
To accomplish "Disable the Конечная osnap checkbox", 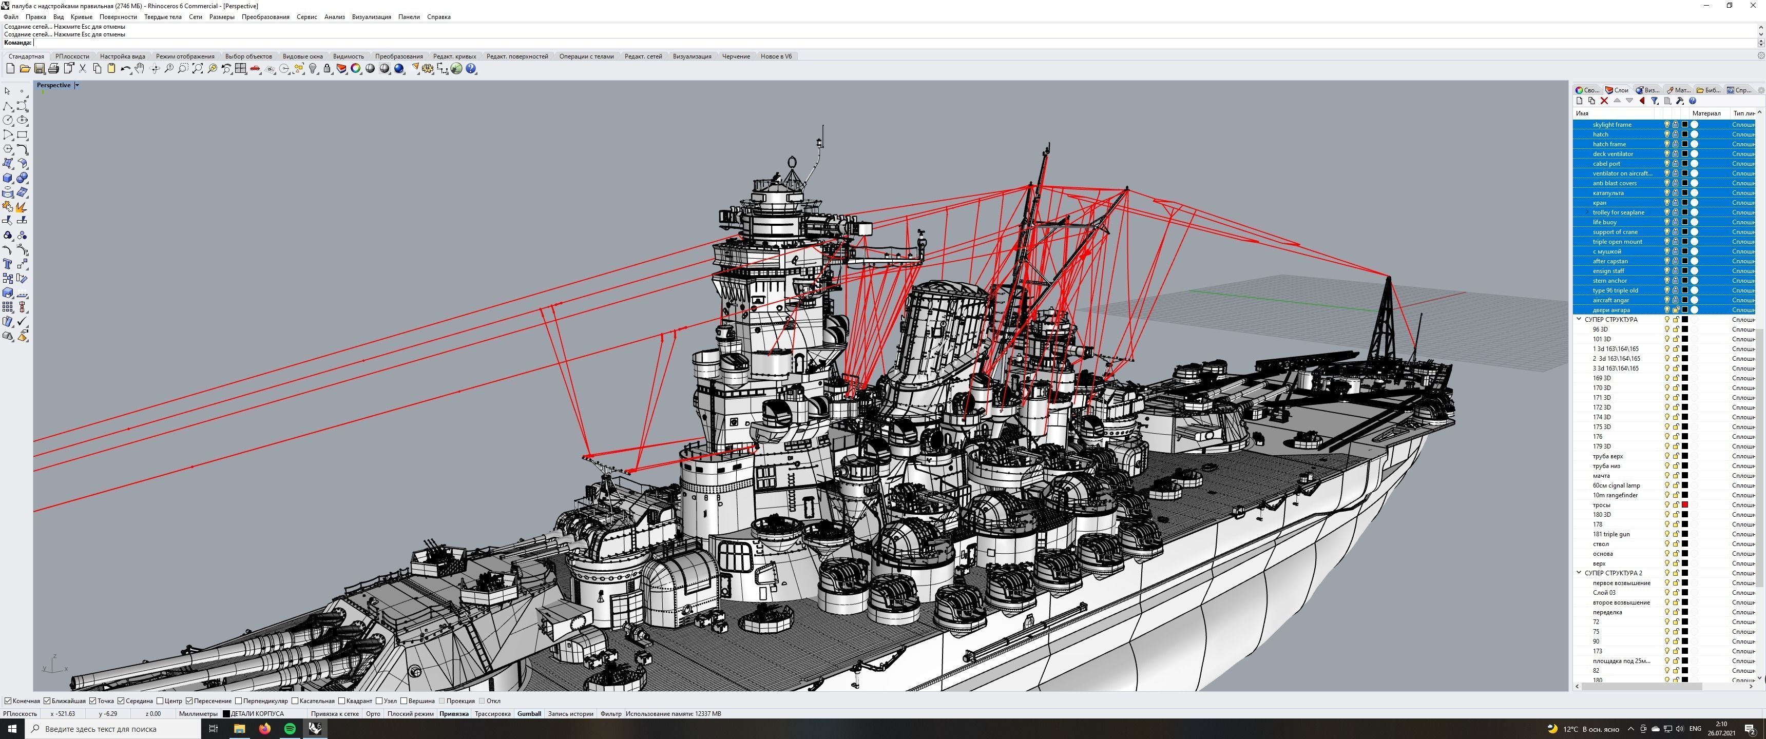I will 8,702.
